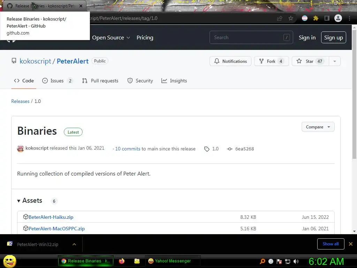This screenshot has height=268, width=357.
Task: Switch to the Issues tab
Action: point(57,81)
